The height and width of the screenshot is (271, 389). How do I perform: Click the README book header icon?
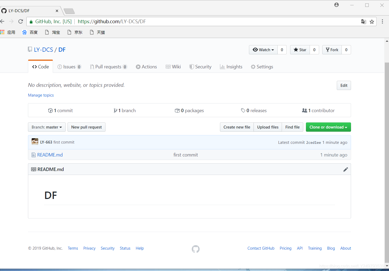pos(34,169)
